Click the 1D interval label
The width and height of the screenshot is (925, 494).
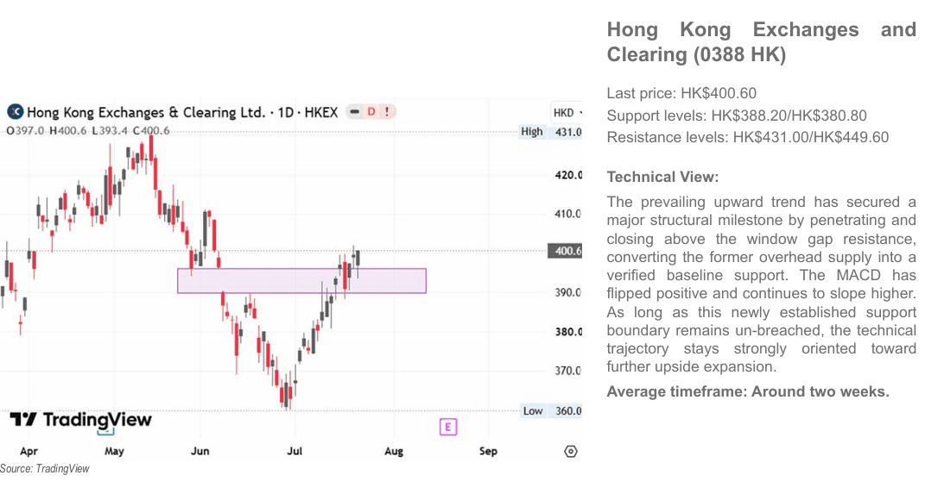click(x=286, y=112)
